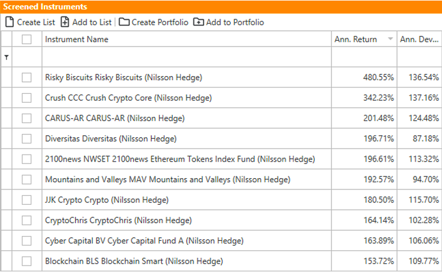Click the Add to List label

click(92, 22)
